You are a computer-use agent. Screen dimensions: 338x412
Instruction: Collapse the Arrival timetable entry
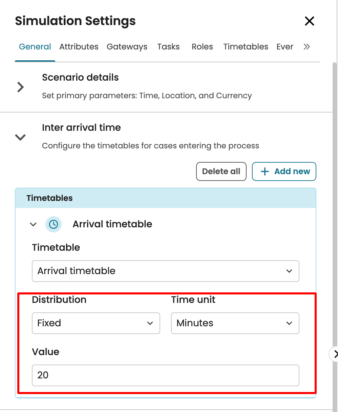(33, 224)
